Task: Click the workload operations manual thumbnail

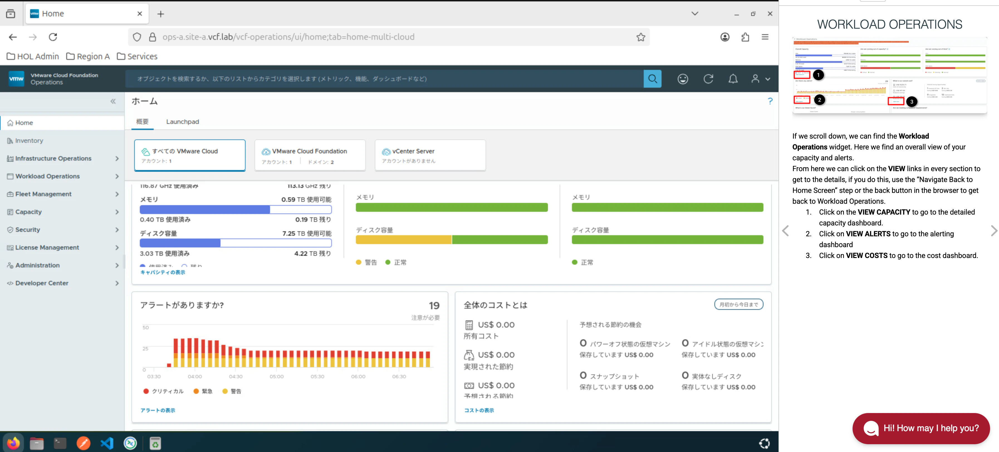Action: point(889,75)
